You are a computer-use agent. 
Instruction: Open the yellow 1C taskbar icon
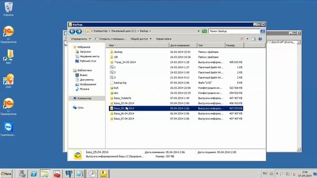[104, 174]
